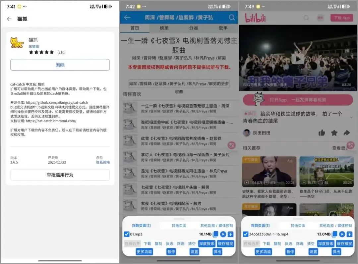The image size is (358, 264).
Task: Click 更多功能 in the 01.mp3 panel
Action: coord(144,252)
